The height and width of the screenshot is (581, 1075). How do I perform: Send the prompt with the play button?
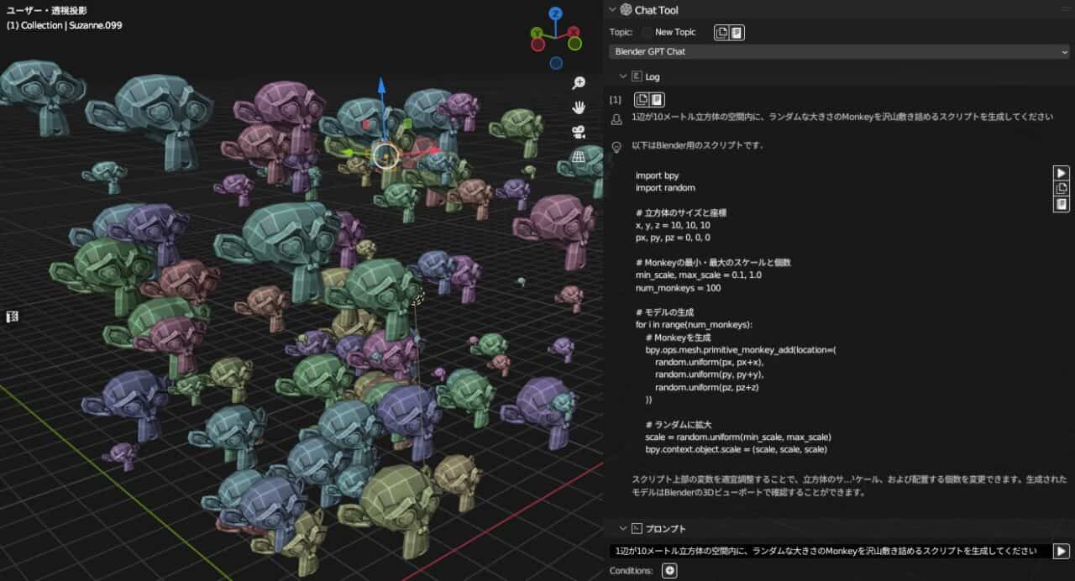[x=1062, y=551]
